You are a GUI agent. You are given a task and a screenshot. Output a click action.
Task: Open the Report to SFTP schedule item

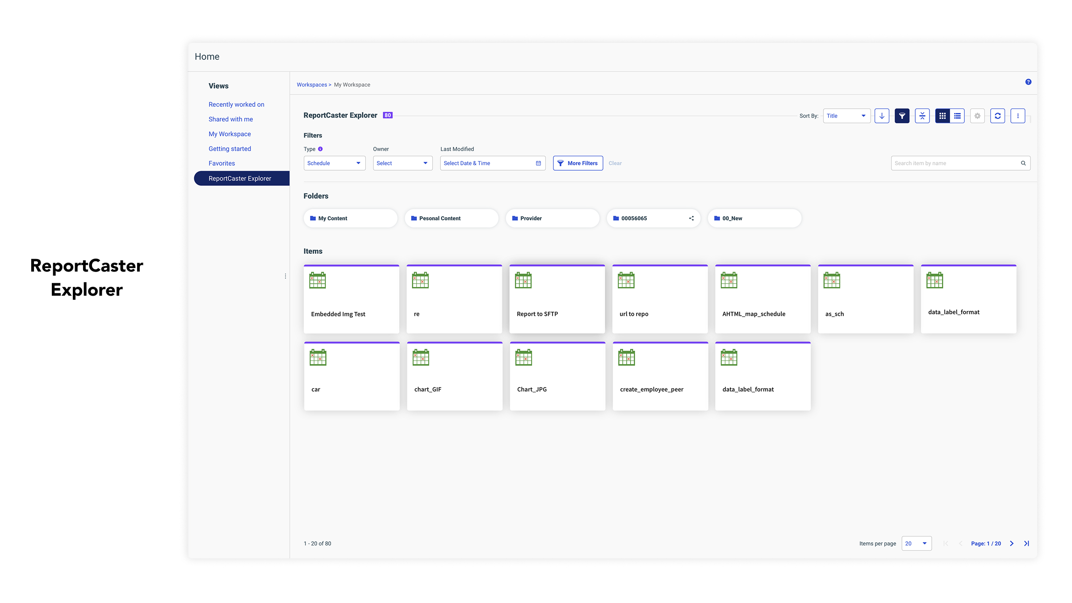(557, 299)
